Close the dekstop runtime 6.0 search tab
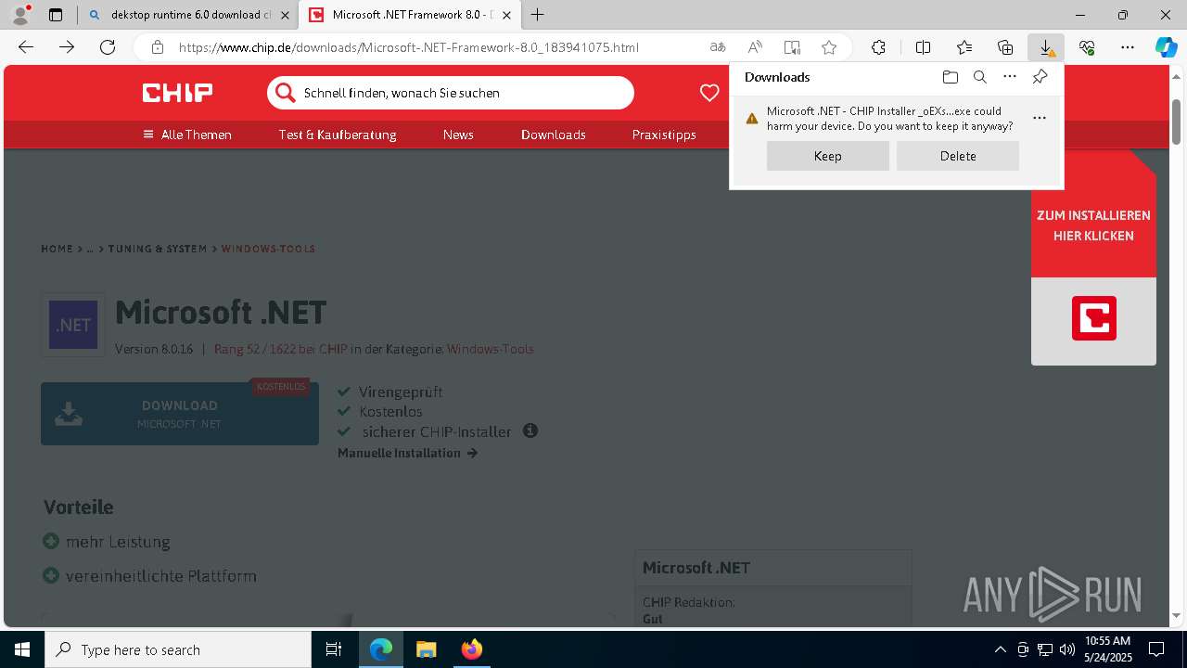 coord(285,15)
